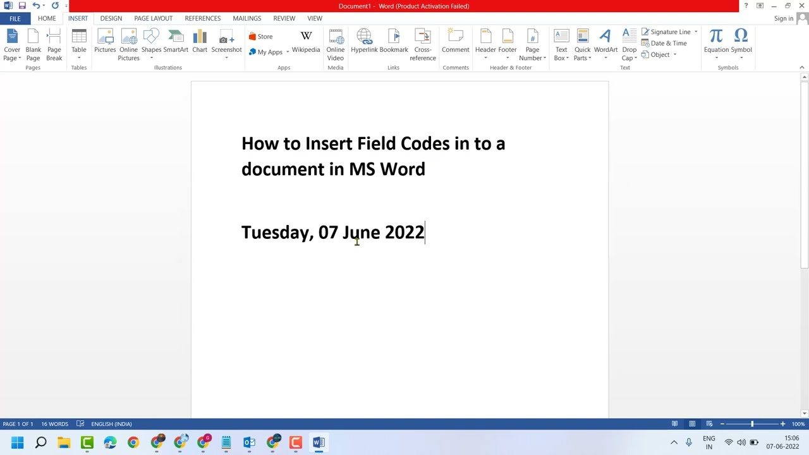The image size is (809, 455).
Task: Change the English (India) language setting
Action: 111,424
